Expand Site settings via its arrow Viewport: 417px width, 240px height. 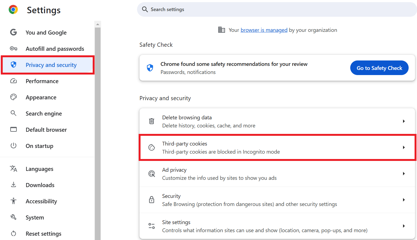[x=404, y=226]
